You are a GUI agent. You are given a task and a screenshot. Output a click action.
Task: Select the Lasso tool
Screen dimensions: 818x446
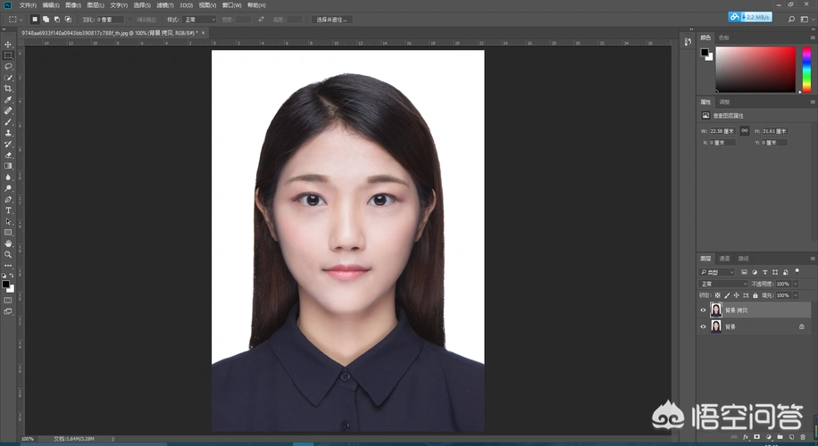[8, 66]
